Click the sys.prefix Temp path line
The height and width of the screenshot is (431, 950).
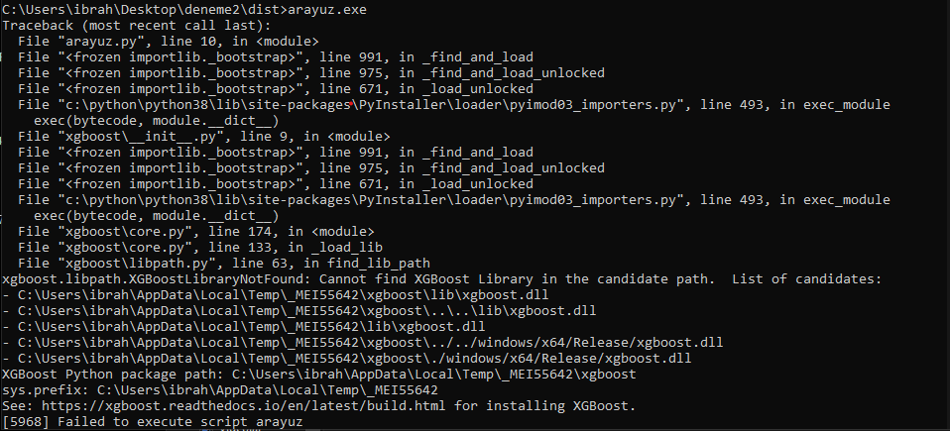coord(220,389)
